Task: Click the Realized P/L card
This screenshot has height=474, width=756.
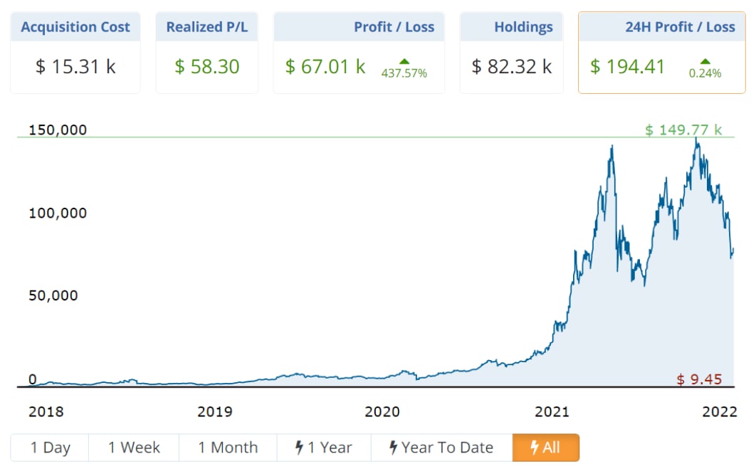Action: 207,53
